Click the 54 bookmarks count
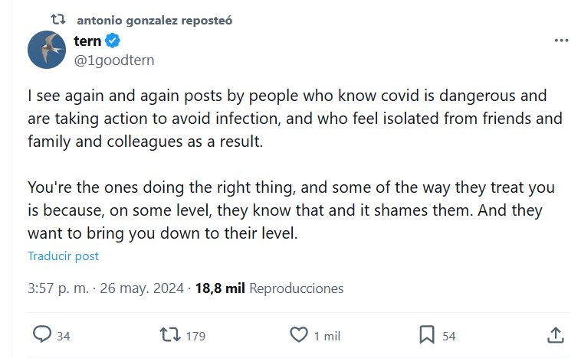 (449, 336)
